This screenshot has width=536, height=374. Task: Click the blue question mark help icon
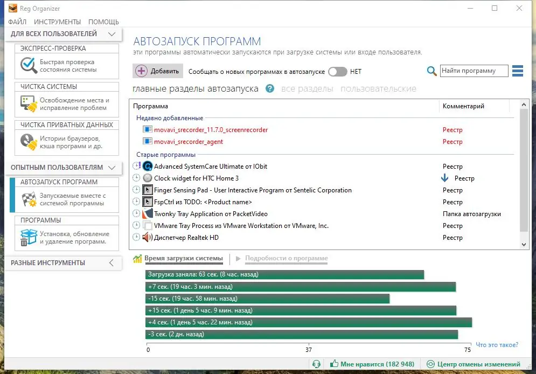point(270,88)
